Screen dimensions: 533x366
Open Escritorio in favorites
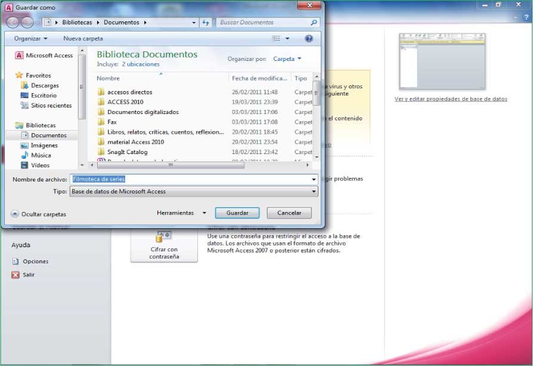(39, 96)
